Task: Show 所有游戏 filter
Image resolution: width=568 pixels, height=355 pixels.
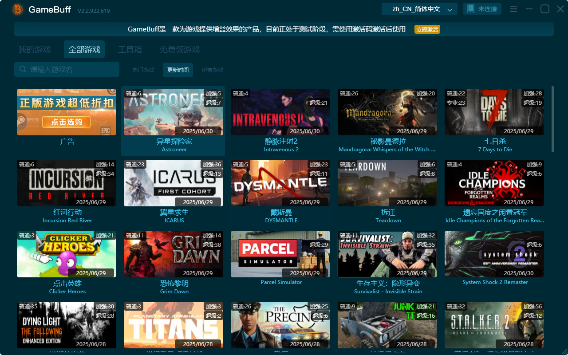Action: [x=213, y=70]
